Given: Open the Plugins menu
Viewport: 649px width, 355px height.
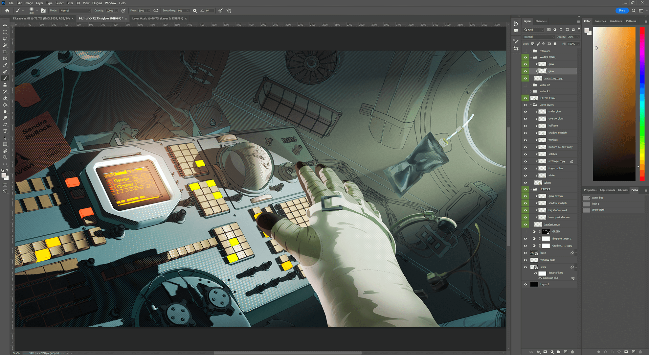Looking at the screenshot, I should (x=97, y=3).
